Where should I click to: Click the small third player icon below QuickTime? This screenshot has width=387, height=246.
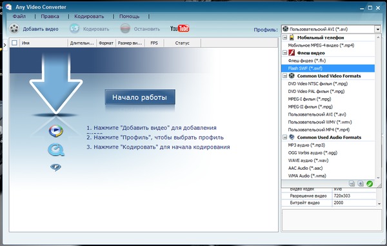[55, 167]
